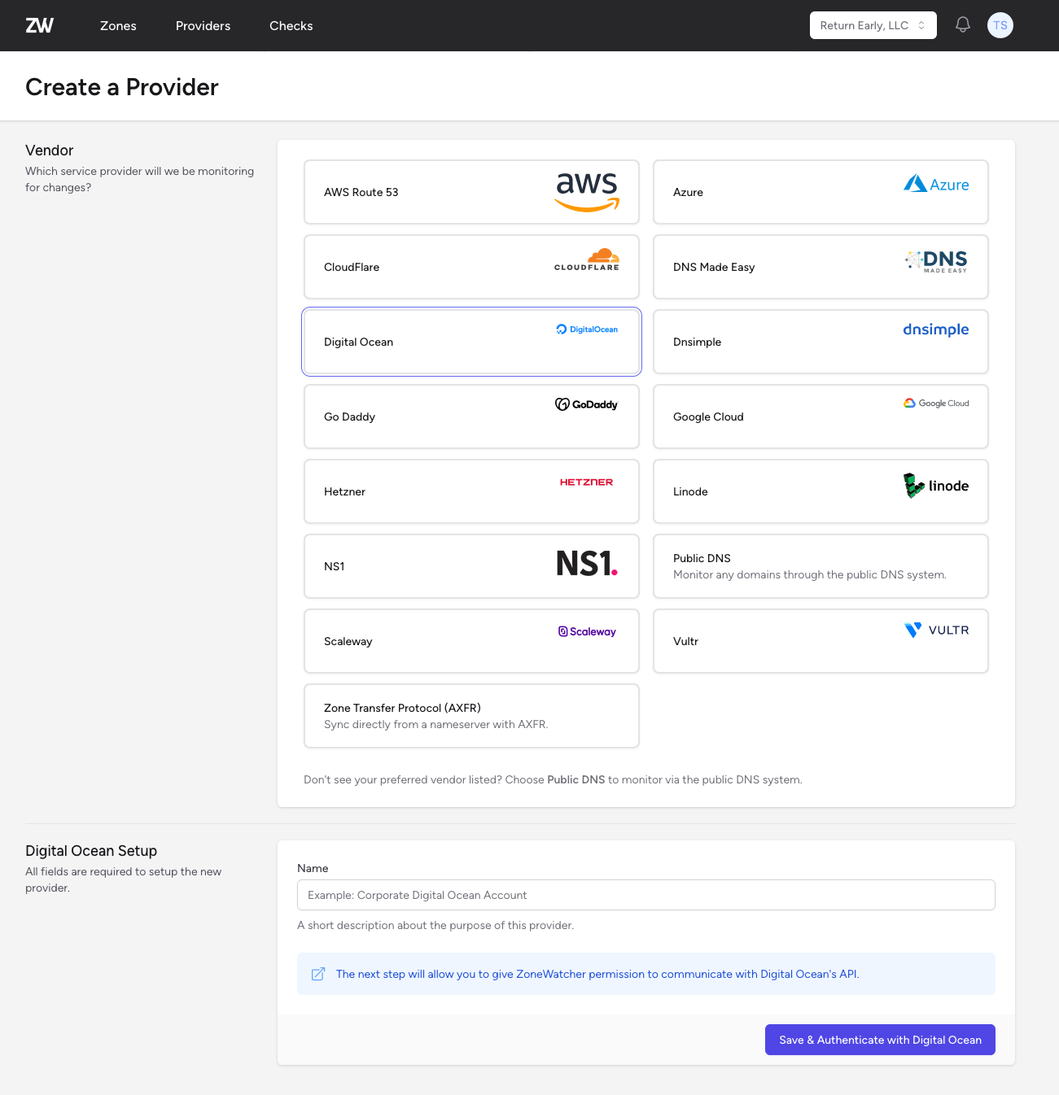Open the Return Early, LLC organization dropdown
Screen dimensions: 1059x1095
873,25
